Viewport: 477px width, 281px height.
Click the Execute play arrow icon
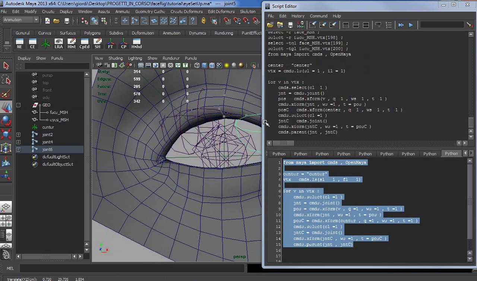[x=411, y=25]
